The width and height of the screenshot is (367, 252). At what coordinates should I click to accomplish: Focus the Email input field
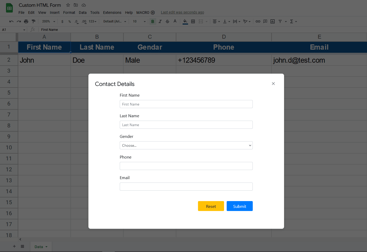tap(186, 187)
